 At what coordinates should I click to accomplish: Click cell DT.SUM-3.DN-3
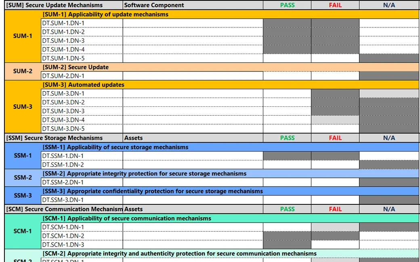click(x=82, y=111)
